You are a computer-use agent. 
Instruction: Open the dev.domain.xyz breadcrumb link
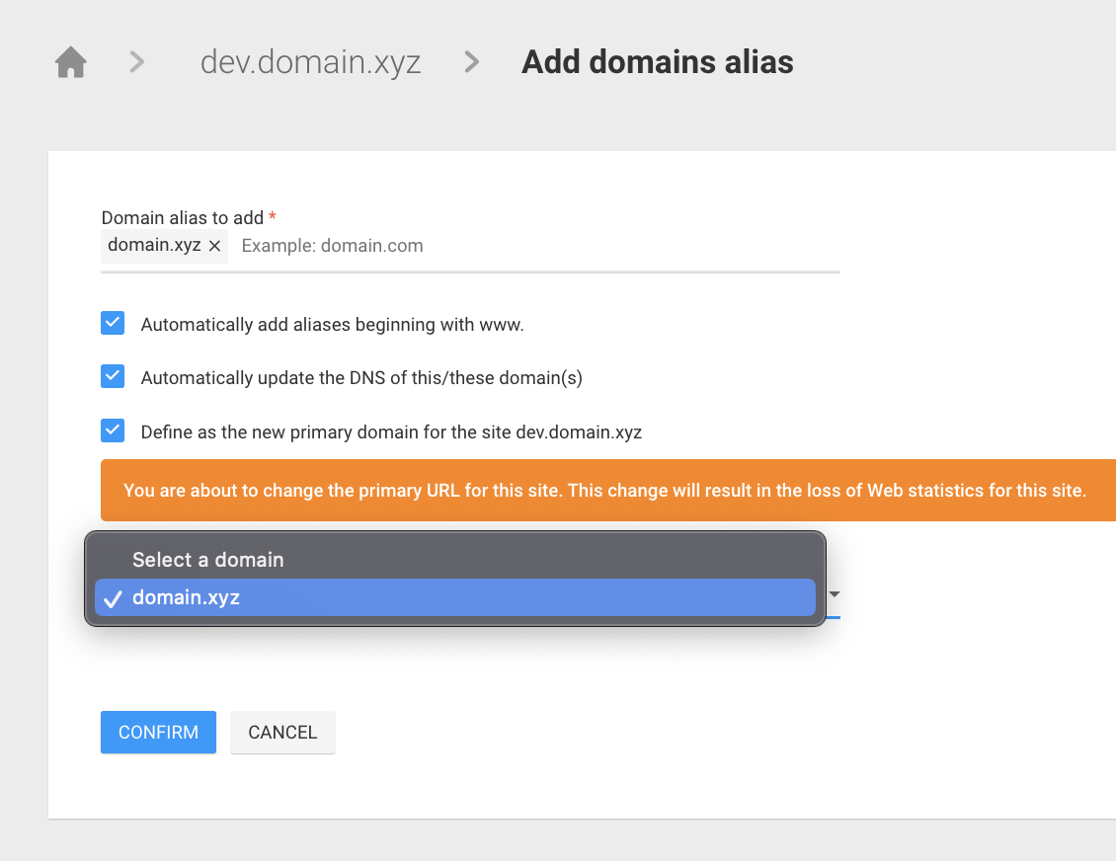pos(310,62)
